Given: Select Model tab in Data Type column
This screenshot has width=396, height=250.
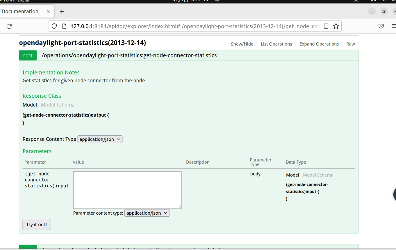Looking at the screenshot, I should coord(292,175).
